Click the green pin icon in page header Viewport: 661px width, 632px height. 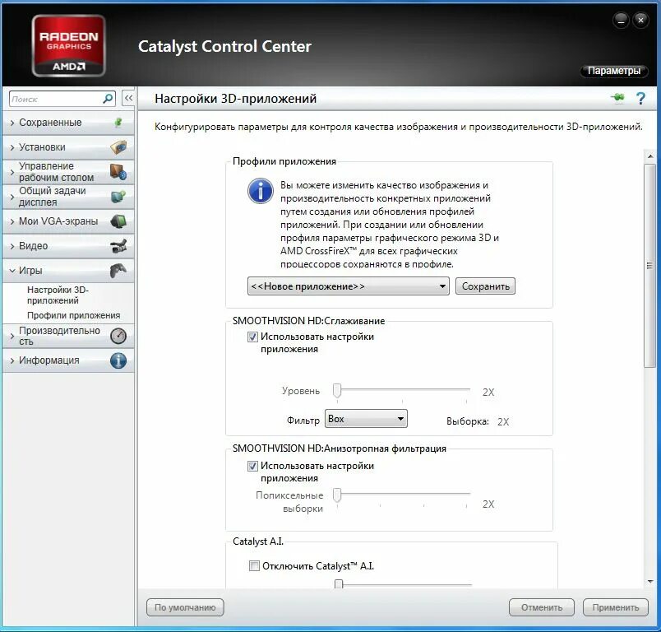point(618,98)
